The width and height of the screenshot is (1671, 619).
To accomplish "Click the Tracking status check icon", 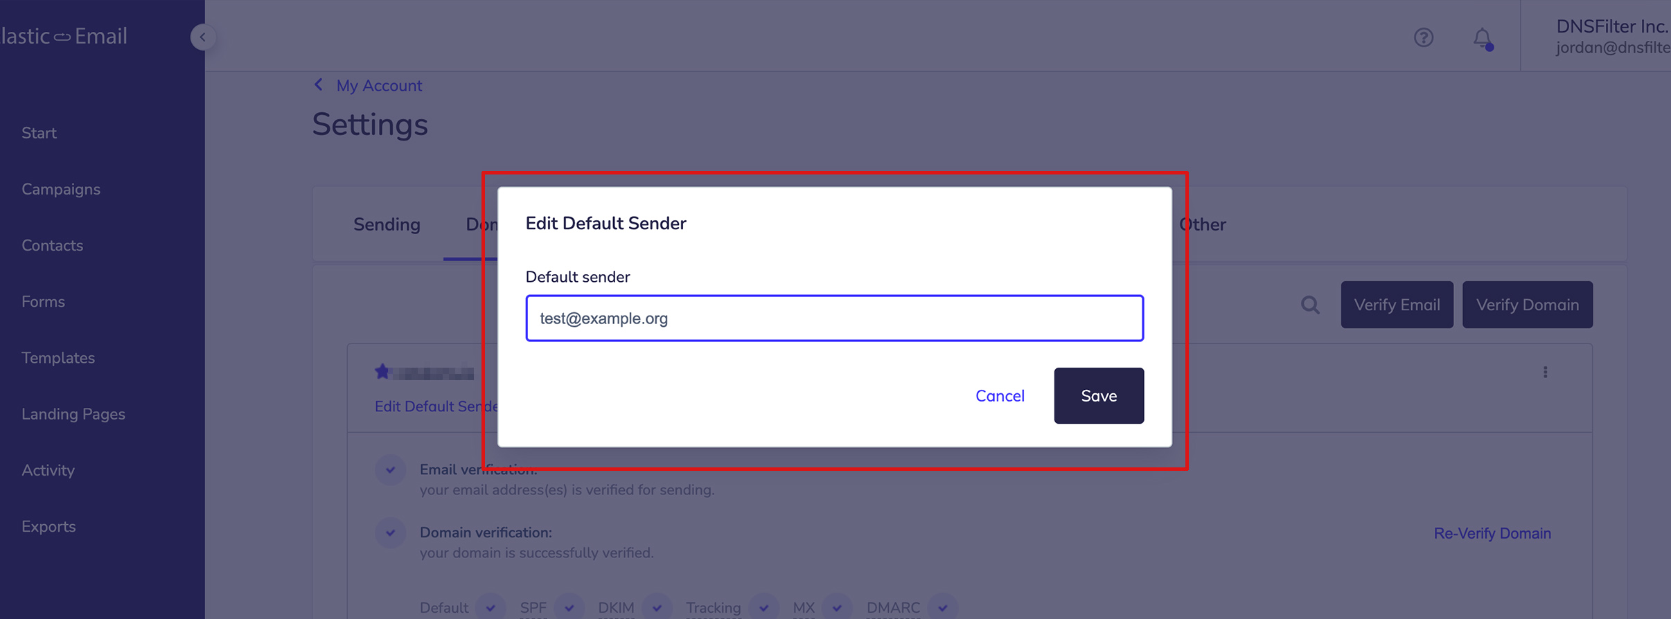I will tap(763, 607).
